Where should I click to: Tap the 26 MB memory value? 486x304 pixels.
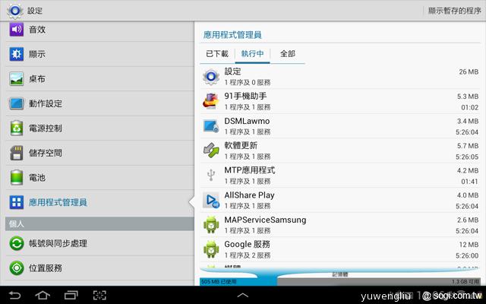pyautogui.click(x=469, y=71)
